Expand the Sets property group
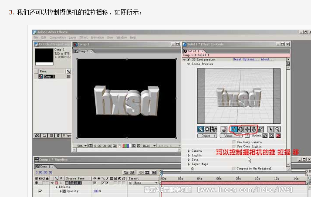311x197 pixels. [189, 160]
